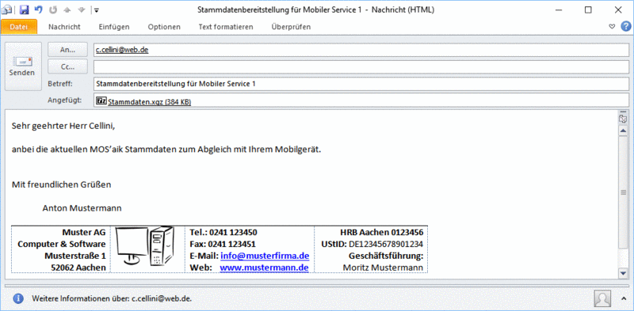634x311 pixels.
Task: Click the previous item up arrow icon
Action: coord(67,9)
